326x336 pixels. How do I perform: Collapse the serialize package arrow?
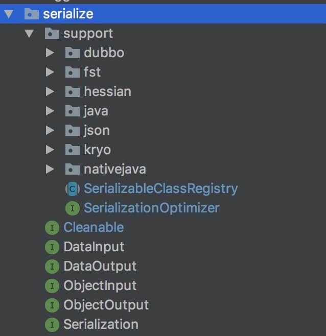pyautogui.click(x=9, y=14)
